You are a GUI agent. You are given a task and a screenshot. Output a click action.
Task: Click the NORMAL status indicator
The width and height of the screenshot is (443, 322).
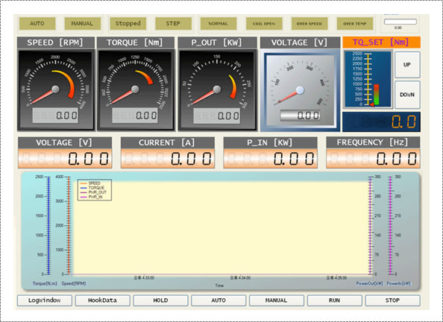tap(219, 23)
